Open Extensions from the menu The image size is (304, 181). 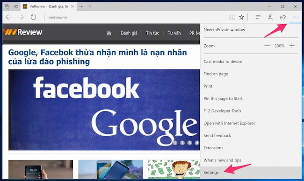213,148
